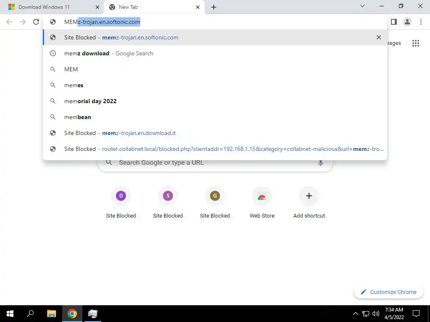
Task: Open File Explorer from the taskbar
Action: [x=51, y=314]
